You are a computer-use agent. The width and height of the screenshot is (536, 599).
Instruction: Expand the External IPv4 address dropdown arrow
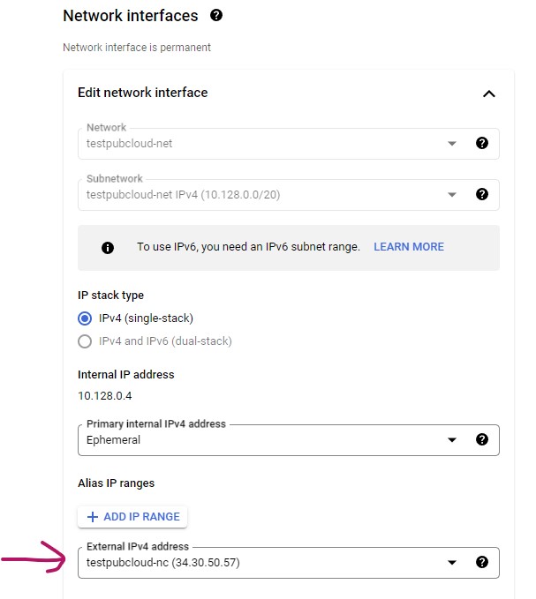[x=452, y=562]
